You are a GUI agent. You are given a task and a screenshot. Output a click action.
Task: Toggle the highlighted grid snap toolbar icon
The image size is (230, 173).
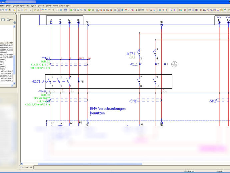pos(119,10)
